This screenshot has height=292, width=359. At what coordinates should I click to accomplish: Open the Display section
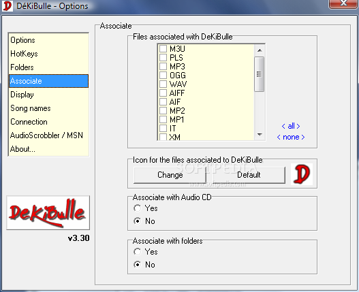tap(48, 95)
